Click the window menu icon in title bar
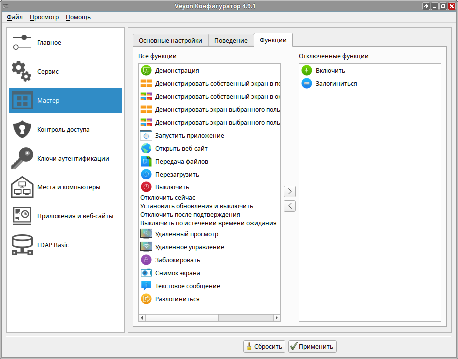458x359 pixels. click(x=5, y=6)
